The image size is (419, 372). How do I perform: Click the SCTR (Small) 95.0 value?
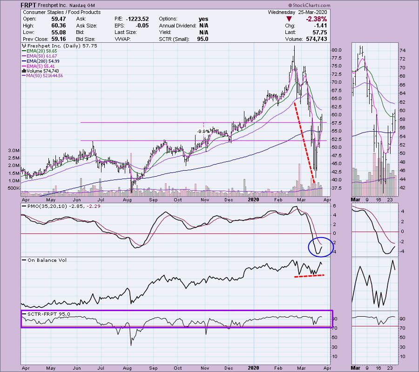point(203,39)
